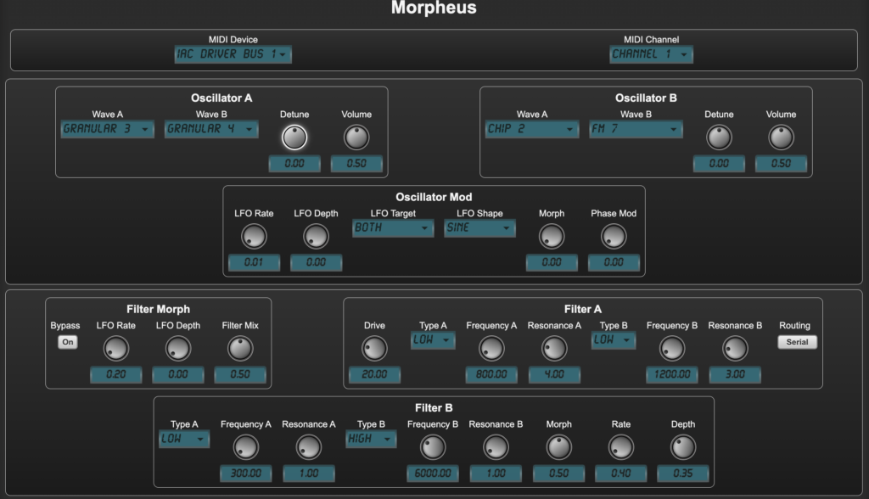Adjust the Volume knob in Oscillator B
This screenshot has width=869, height=499.
(781, 136)
